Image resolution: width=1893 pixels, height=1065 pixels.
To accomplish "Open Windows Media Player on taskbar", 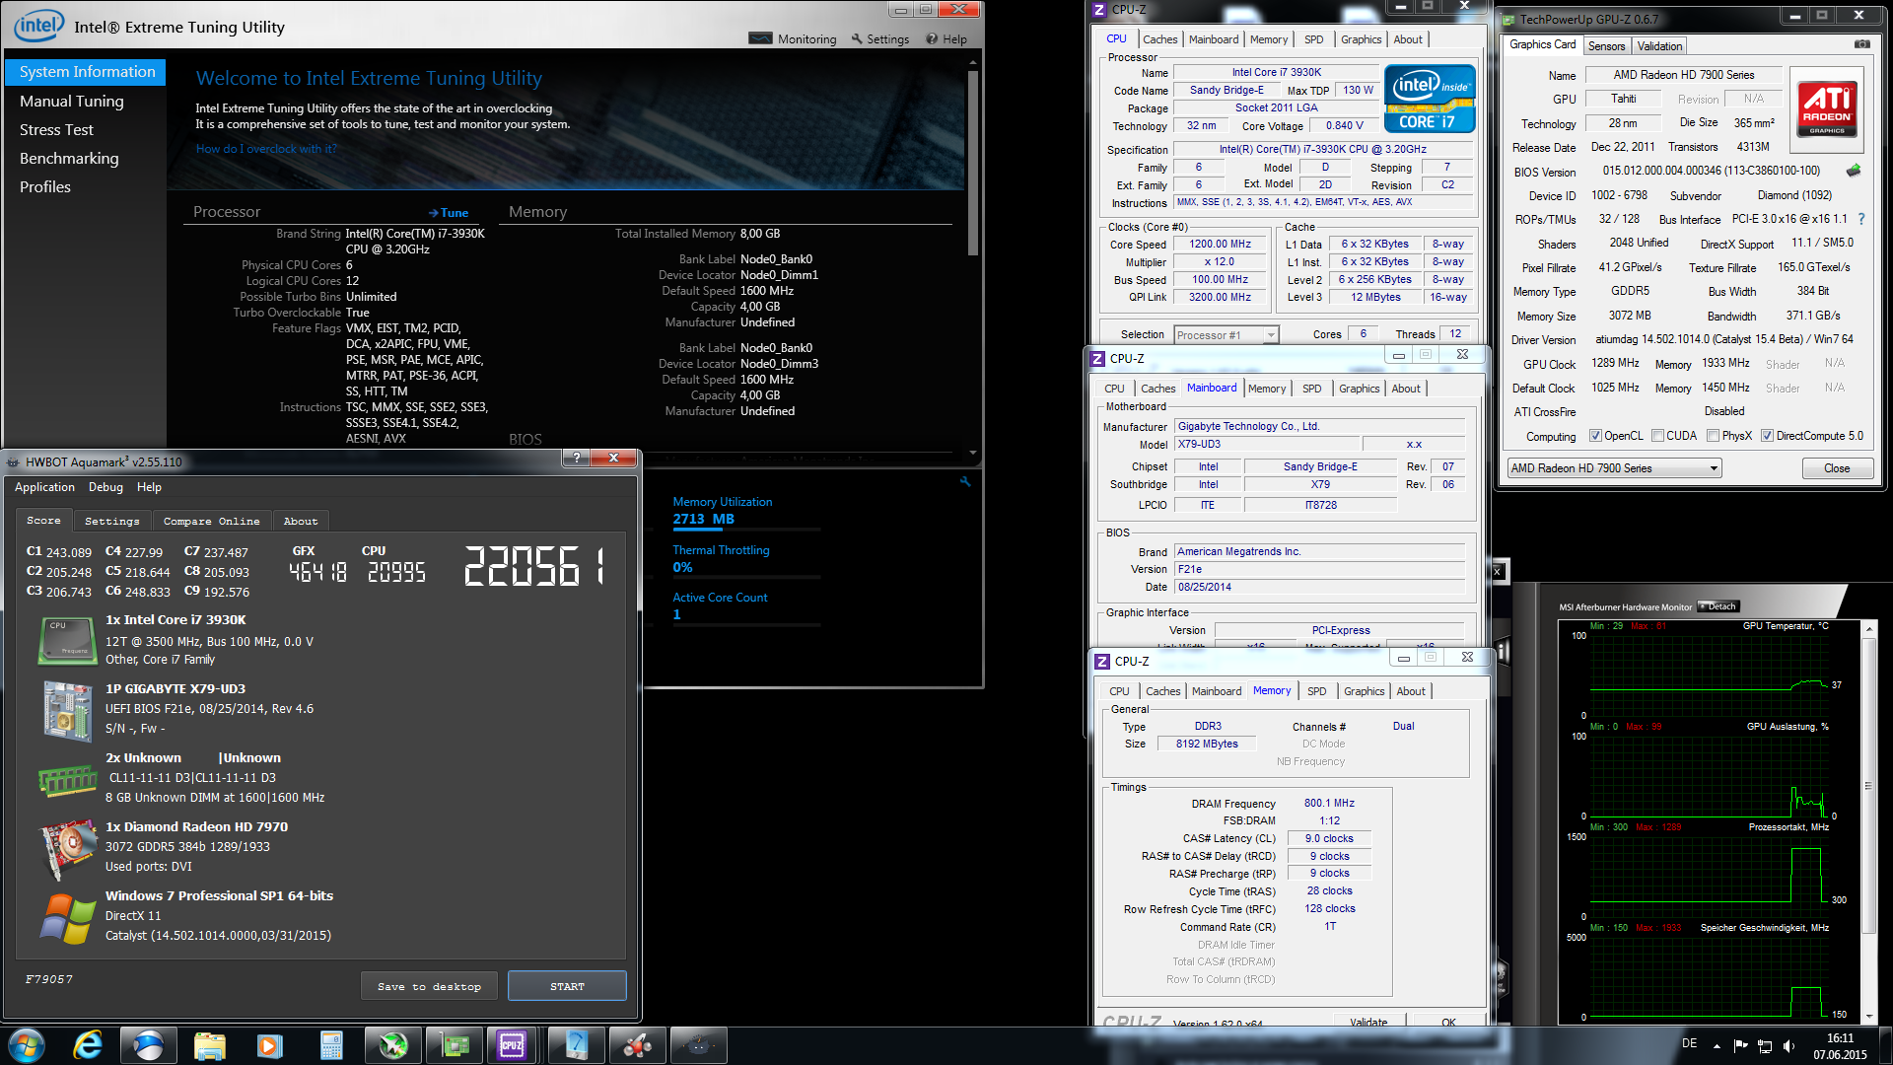I will coord(270,1045).
